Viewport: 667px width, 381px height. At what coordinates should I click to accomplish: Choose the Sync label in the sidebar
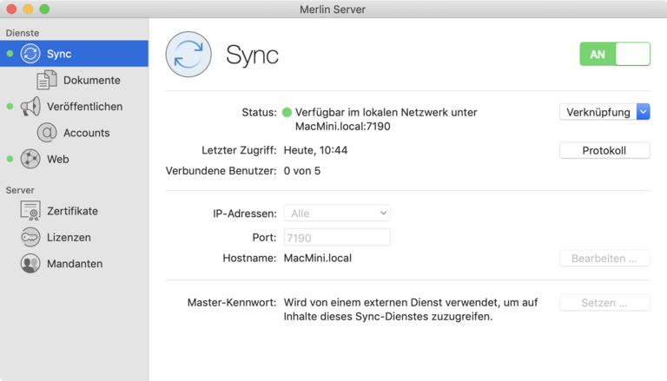pyautogui.click(x=59, y=54)
